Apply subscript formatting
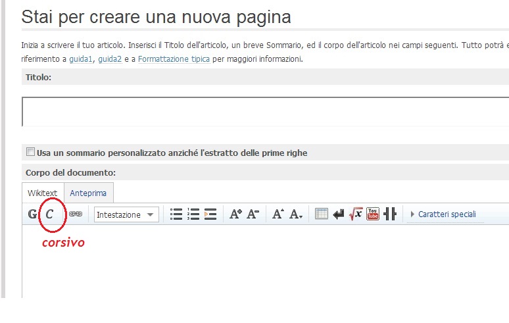 296,214
